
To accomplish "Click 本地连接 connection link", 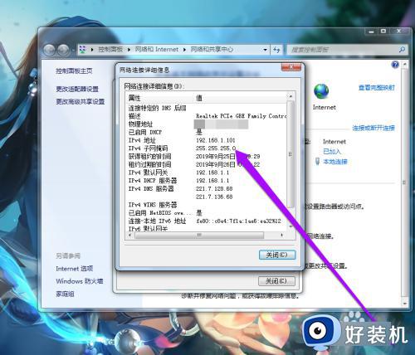I will tap(335, 162).
